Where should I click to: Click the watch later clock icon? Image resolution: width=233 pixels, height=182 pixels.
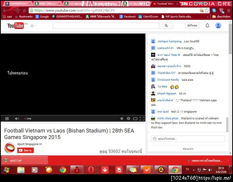tap(122, 119)
